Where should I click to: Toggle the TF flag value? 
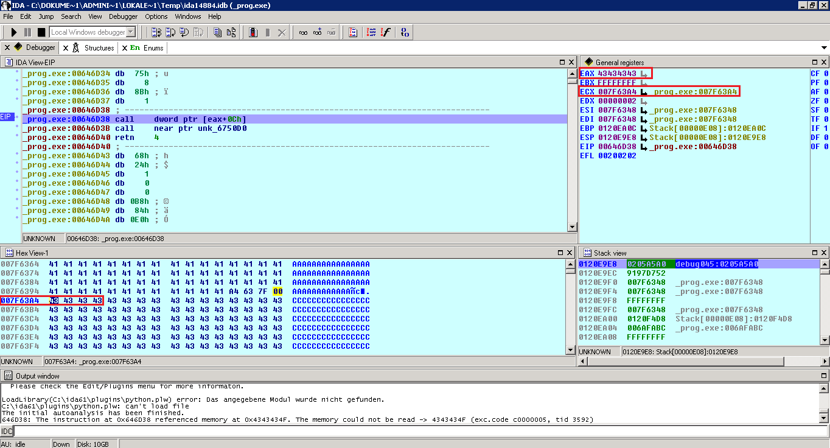click(x=826, y=119)
